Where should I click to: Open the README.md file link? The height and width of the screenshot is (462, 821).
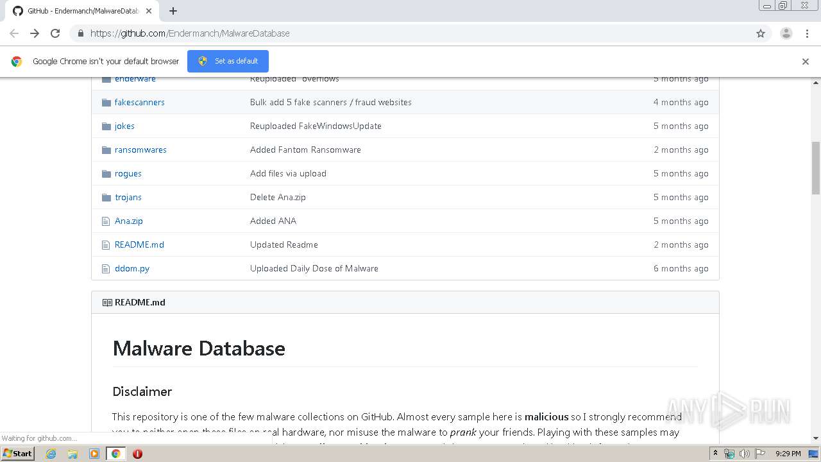pos(139,244)
